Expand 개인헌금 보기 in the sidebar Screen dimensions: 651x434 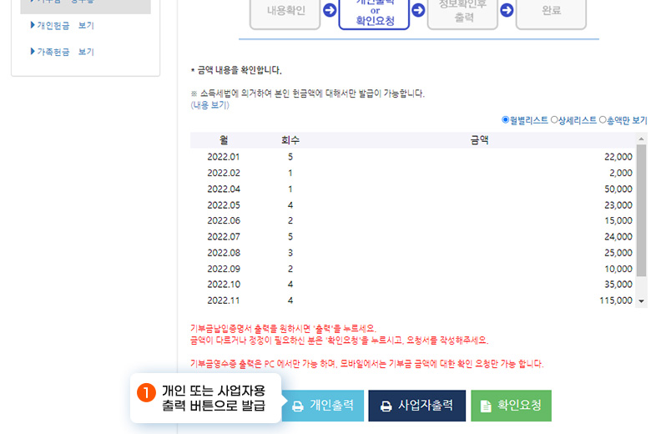click(x=62, y=26)
